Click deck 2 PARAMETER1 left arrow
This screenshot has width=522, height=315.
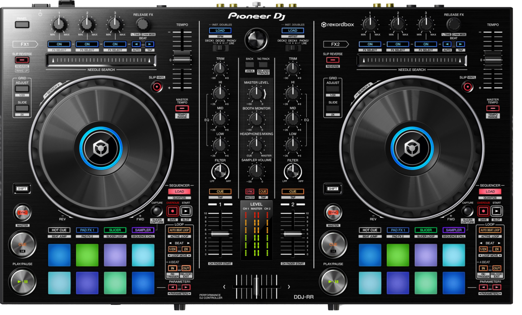click(484, 287)
